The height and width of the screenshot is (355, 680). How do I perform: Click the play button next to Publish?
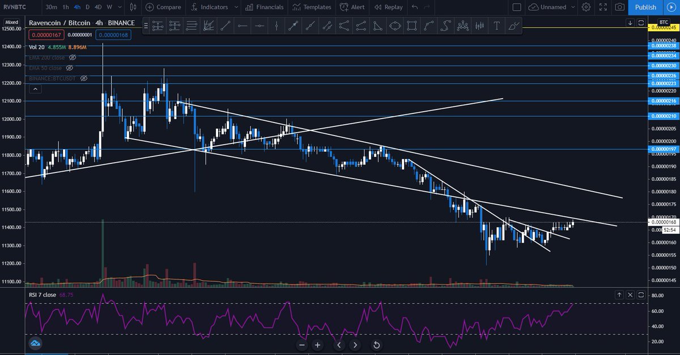point(672,7)
